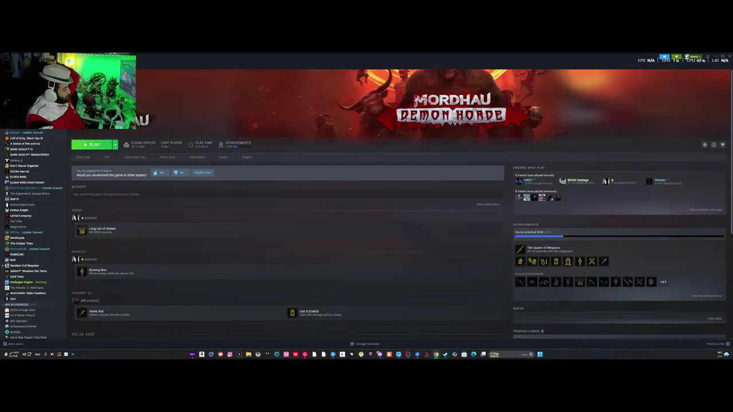This screenshot has height=412, width=733.
Task: Open the game info icon
Action: tap(714, 145)
